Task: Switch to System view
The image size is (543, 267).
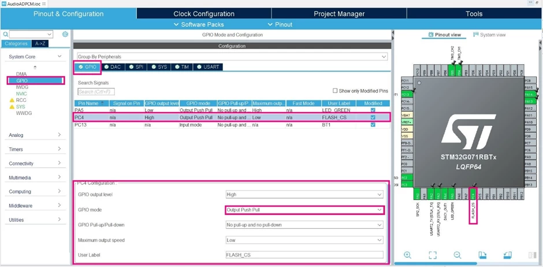Action: click(x=489, y=35)
